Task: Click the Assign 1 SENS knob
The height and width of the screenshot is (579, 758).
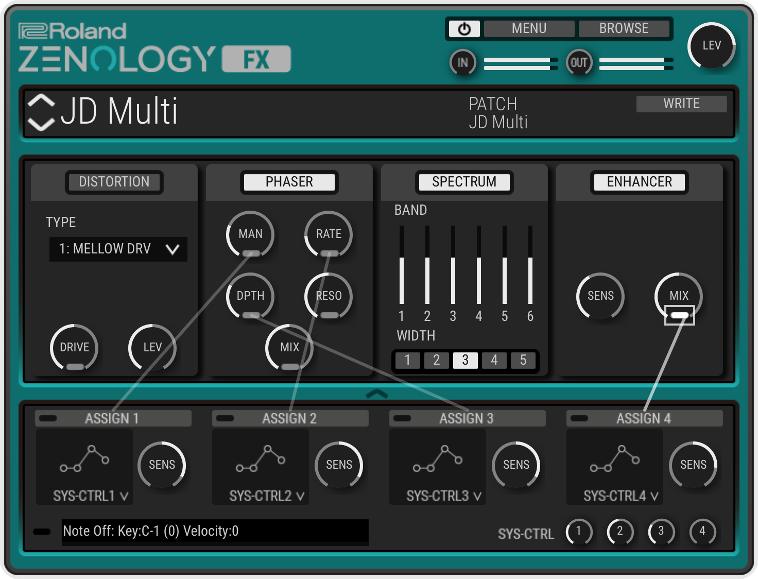Action: pyautogui.click(x=162, y=465)
